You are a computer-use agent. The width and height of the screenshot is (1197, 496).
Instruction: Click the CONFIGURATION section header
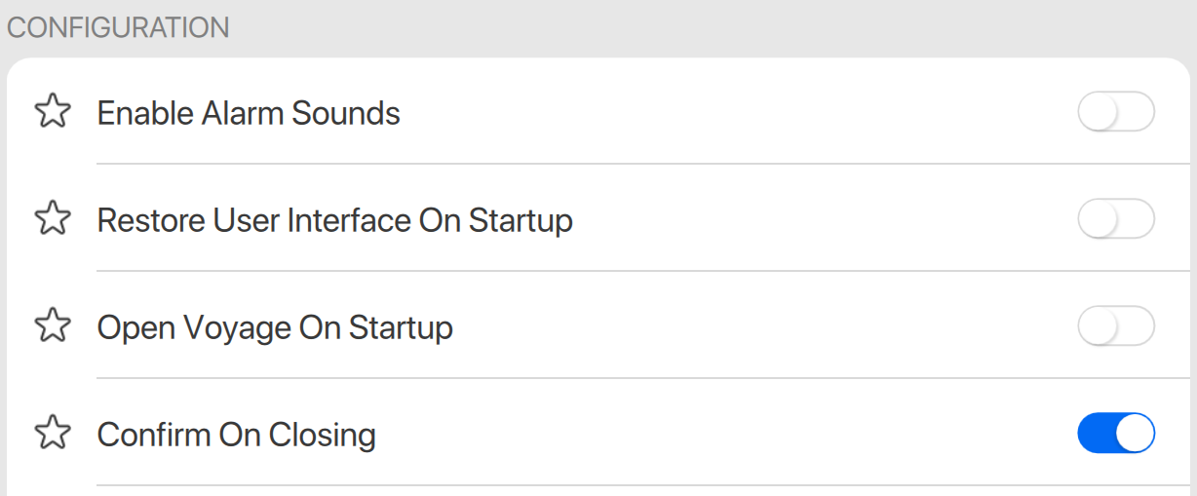click(x=118, y=27)
